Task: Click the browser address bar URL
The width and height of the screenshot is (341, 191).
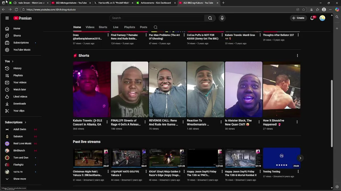Action: click(x=51, y=10)
